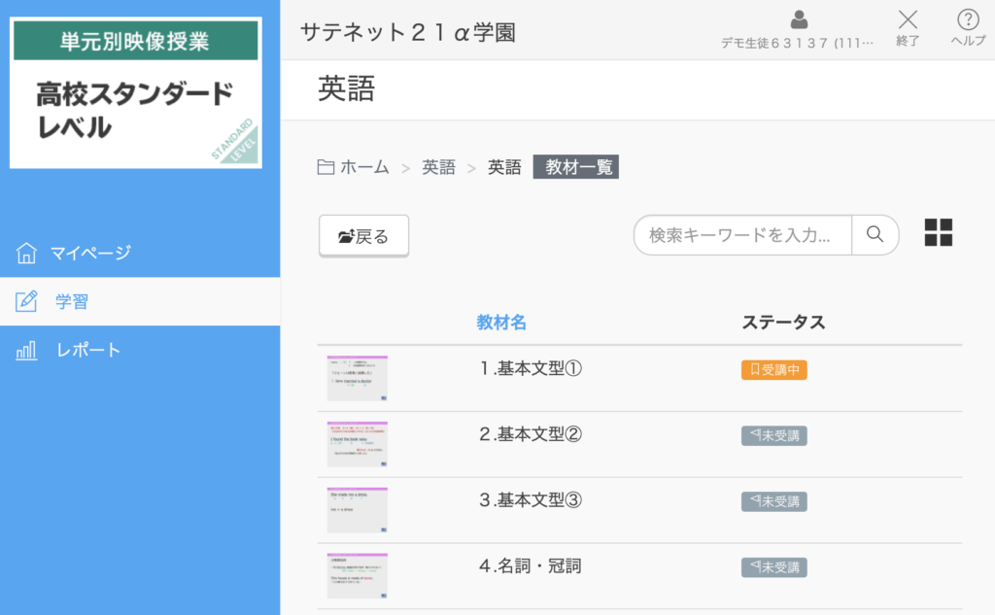
Task: Click the 受講中 status badge
Action: pyautogui.click(x=773, y=369)
